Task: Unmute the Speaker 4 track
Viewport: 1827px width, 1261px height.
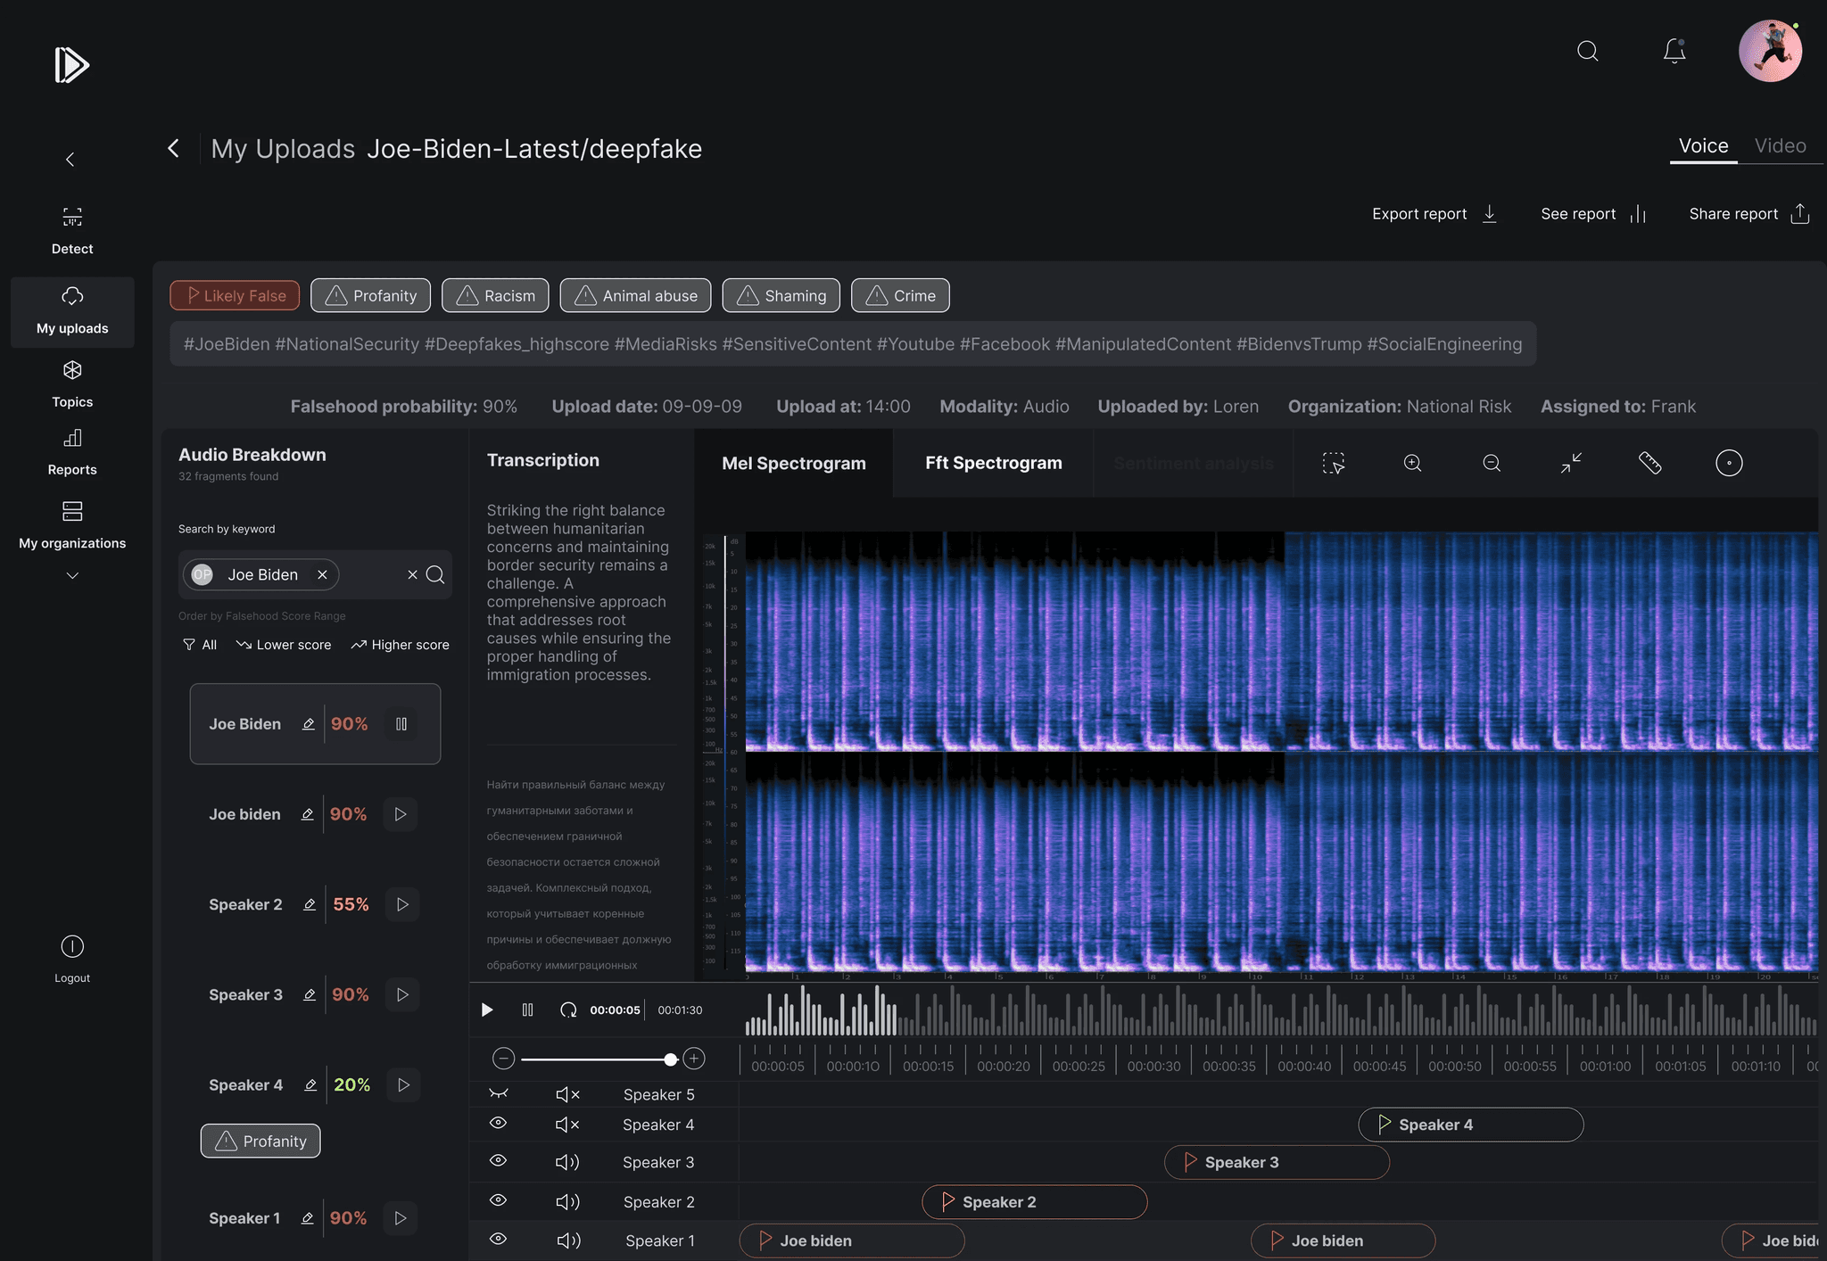Action: pos(567,1125)
